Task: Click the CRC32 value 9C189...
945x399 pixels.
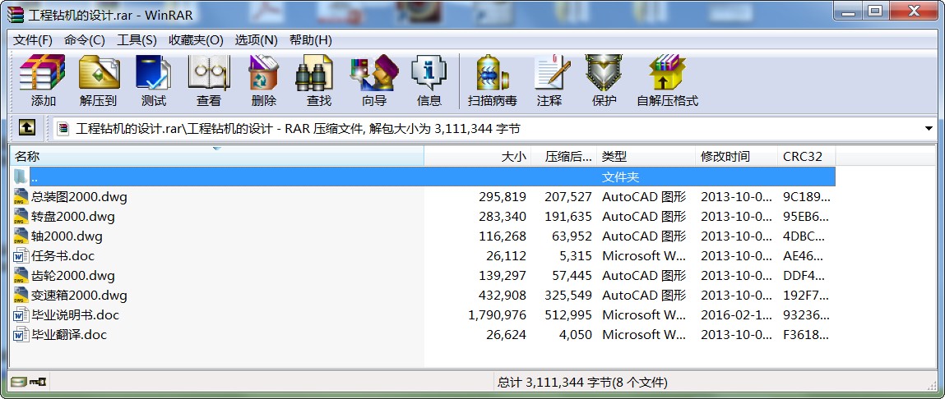Action: [806, 197]
